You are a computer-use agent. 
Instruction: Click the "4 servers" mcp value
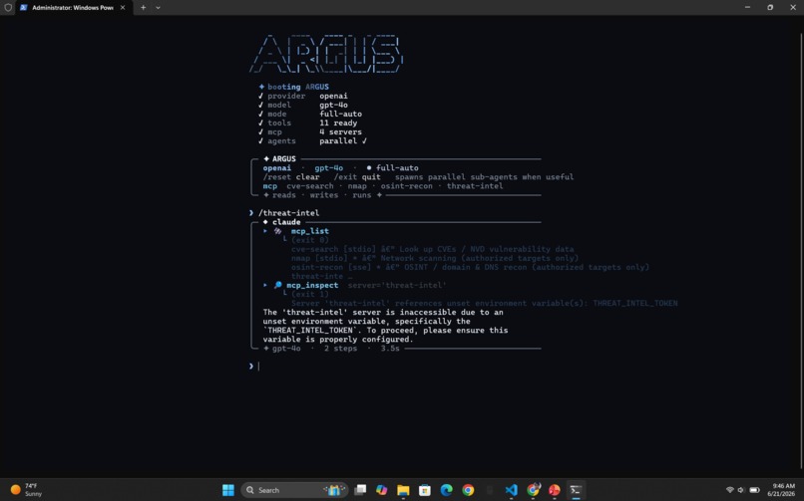pyautogui.click(x=340, y=132)
